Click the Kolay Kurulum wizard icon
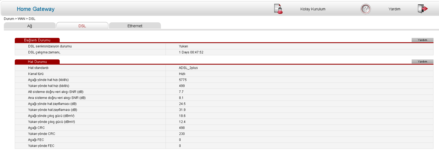The width and height of the screenshot is (439, 157). click(278, 9)
